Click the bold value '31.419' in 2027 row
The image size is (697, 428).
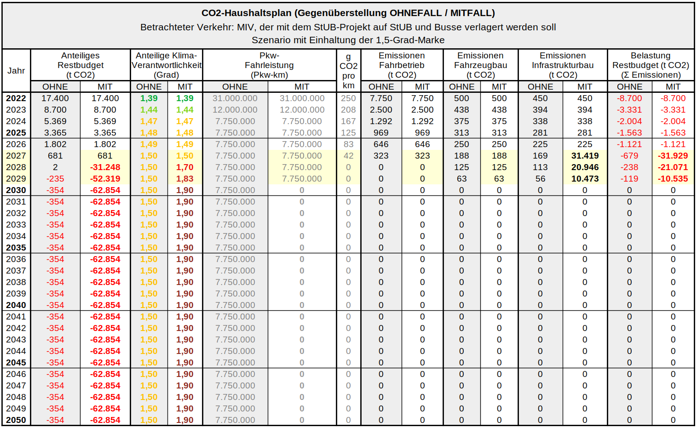click(585, 156)
